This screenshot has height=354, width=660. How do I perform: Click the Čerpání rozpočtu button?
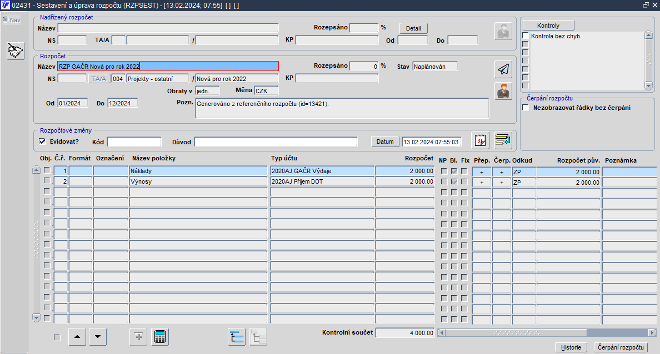[621, 347]
